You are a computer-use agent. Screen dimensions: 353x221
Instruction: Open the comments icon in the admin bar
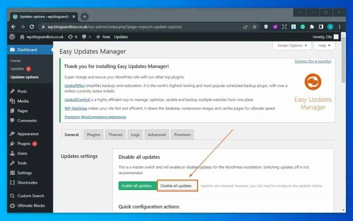pyautogui.click(x=84, y=37)
